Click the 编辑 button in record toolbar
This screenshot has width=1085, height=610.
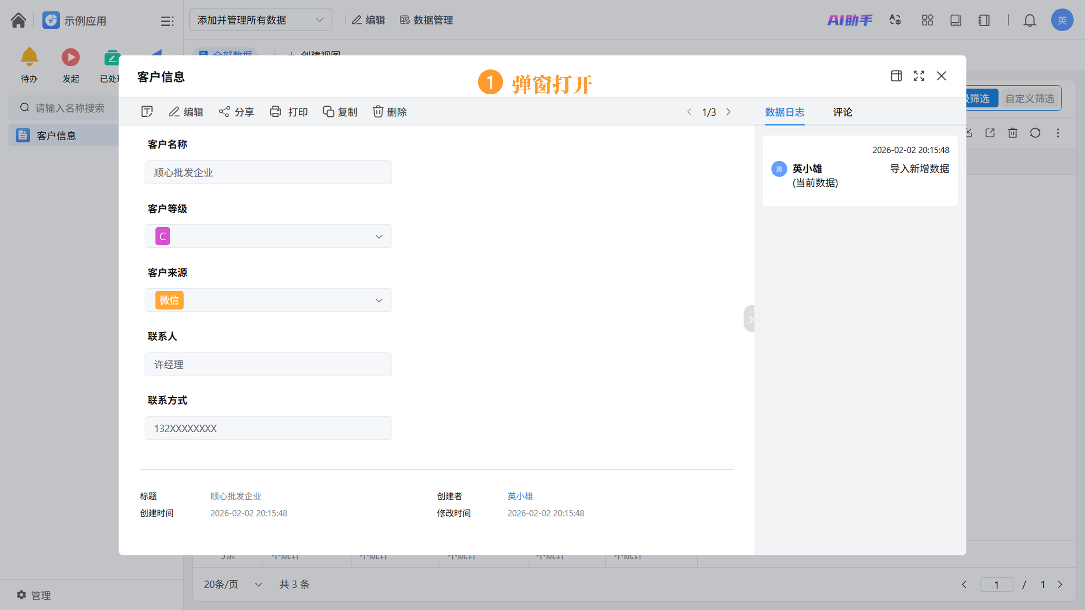(x=186, y=112)
